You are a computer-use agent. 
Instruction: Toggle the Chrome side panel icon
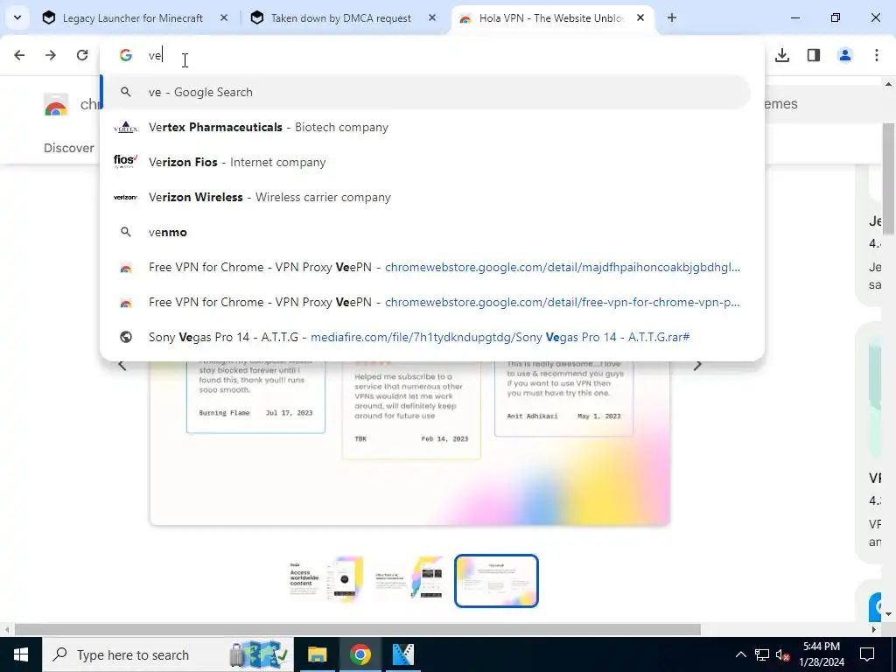coord(814,55)
